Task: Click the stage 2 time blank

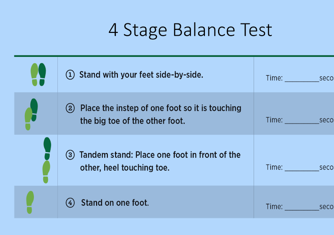Action: point(302,123)
